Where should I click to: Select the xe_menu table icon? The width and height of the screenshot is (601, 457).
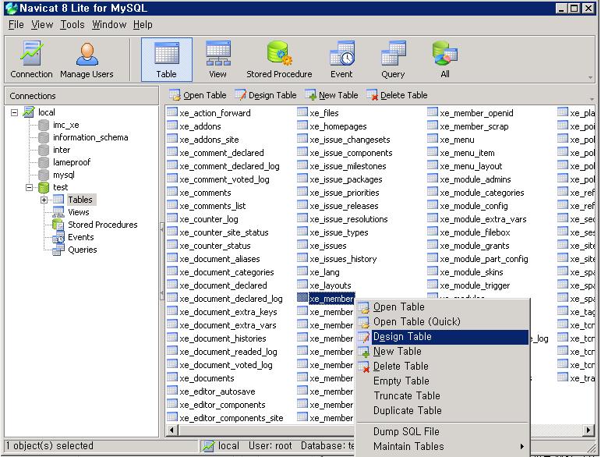tap(433, 139)
